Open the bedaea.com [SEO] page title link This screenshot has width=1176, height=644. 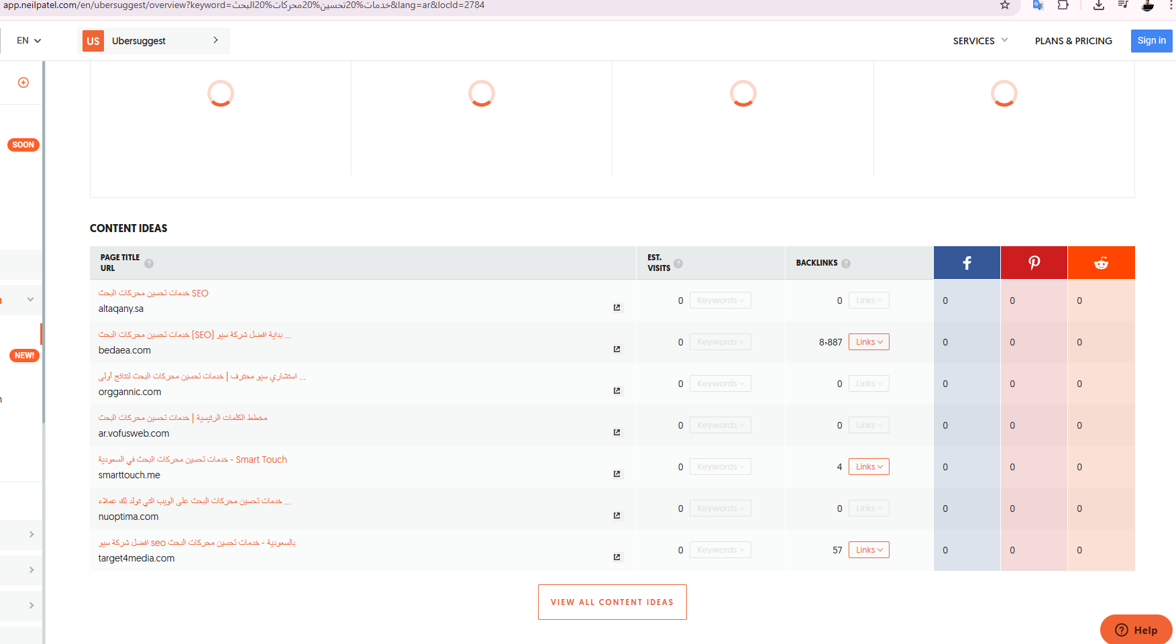click(x=195, y=335)
